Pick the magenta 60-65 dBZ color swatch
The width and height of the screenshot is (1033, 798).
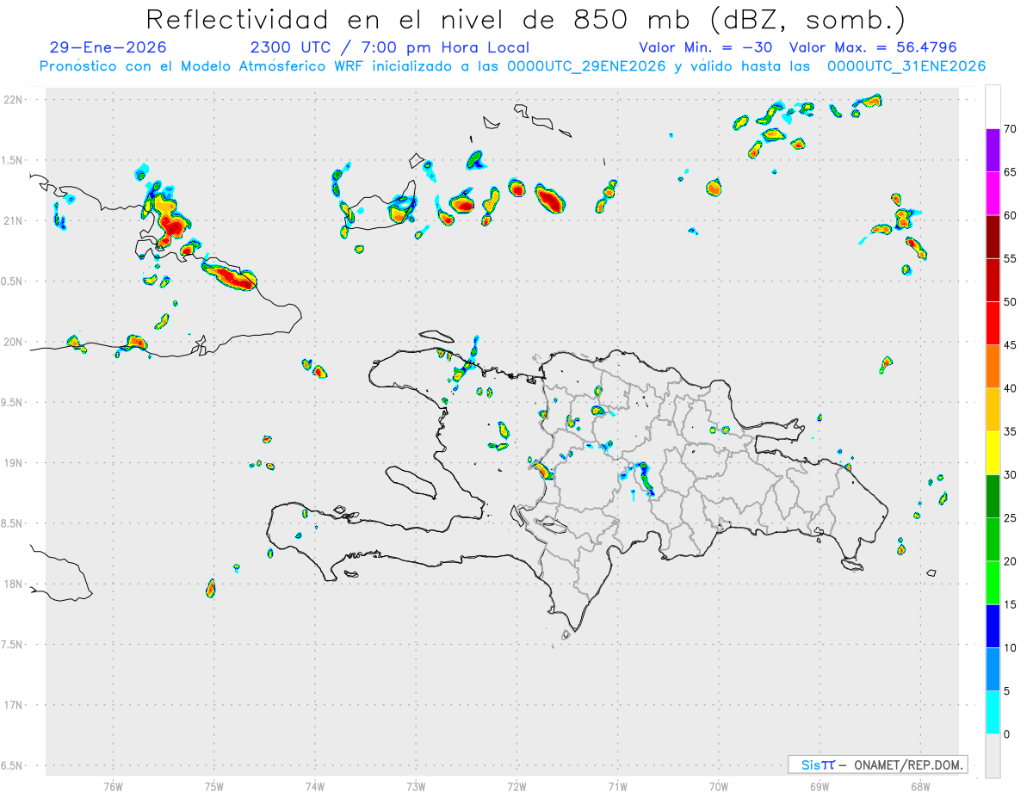click(993, 194)
